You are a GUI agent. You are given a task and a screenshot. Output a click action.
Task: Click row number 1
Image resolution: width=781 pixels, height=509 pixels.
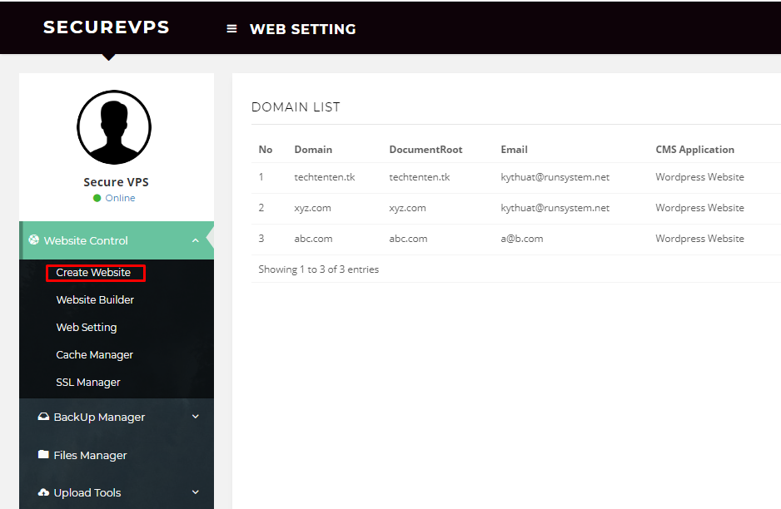[261, 177]
